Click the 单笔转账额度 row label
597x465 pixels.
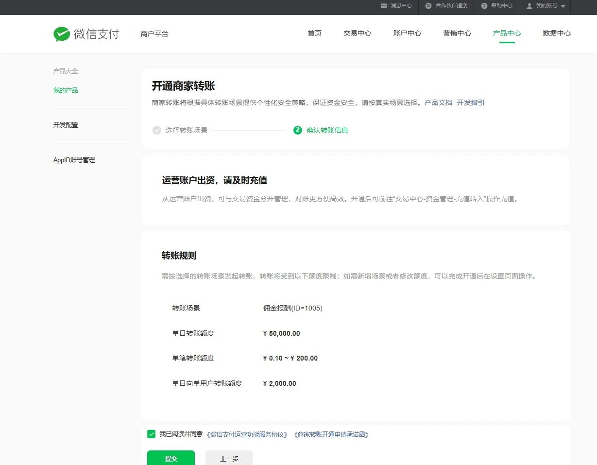click(x=193, y=358)
